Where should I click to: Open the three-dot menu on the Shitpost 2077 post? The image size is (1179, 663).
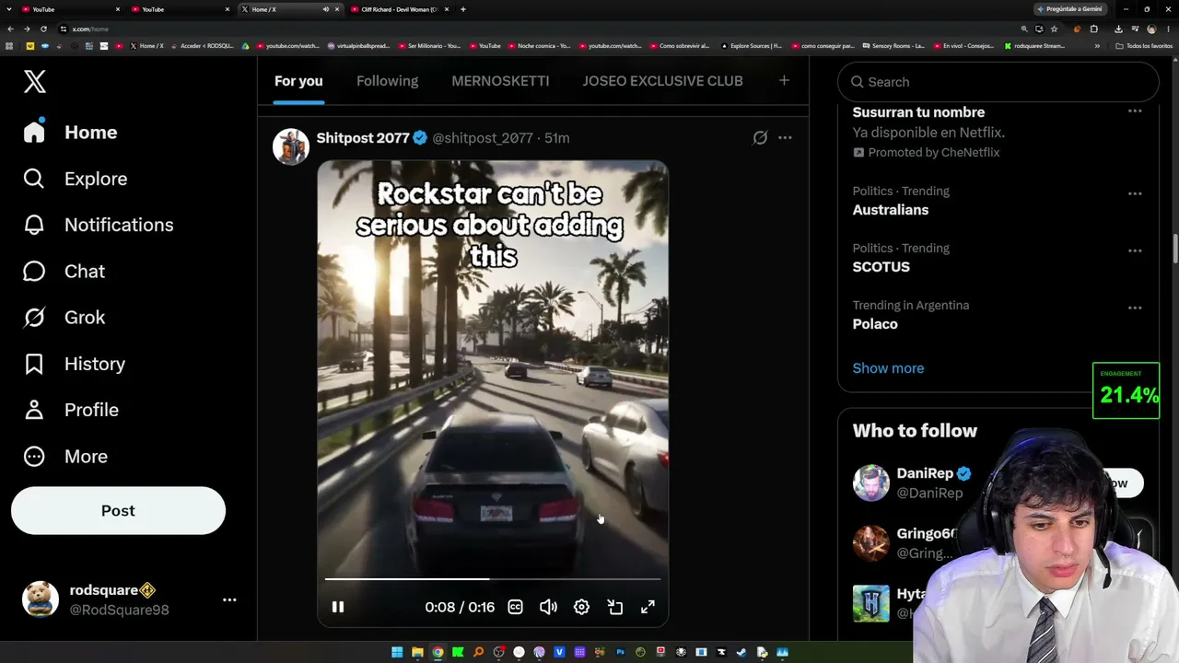785,137
